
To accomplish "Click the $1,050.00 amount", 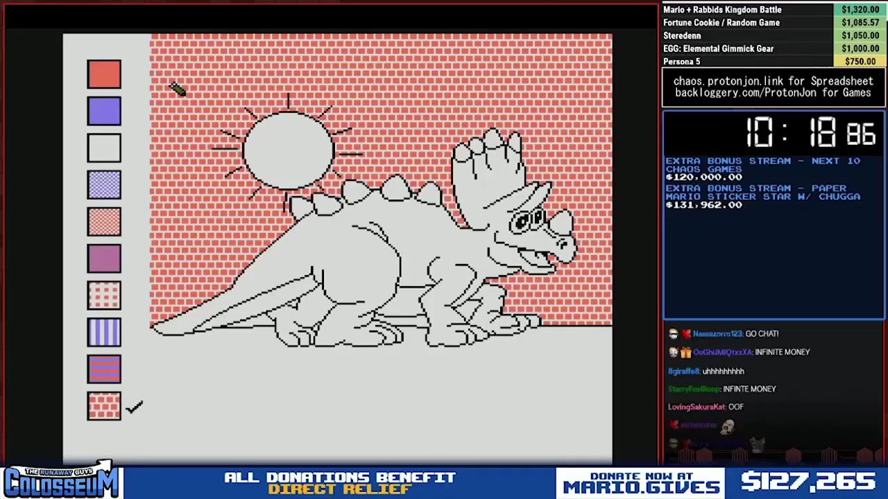I will pyautogui.click(x=860, y=35).
